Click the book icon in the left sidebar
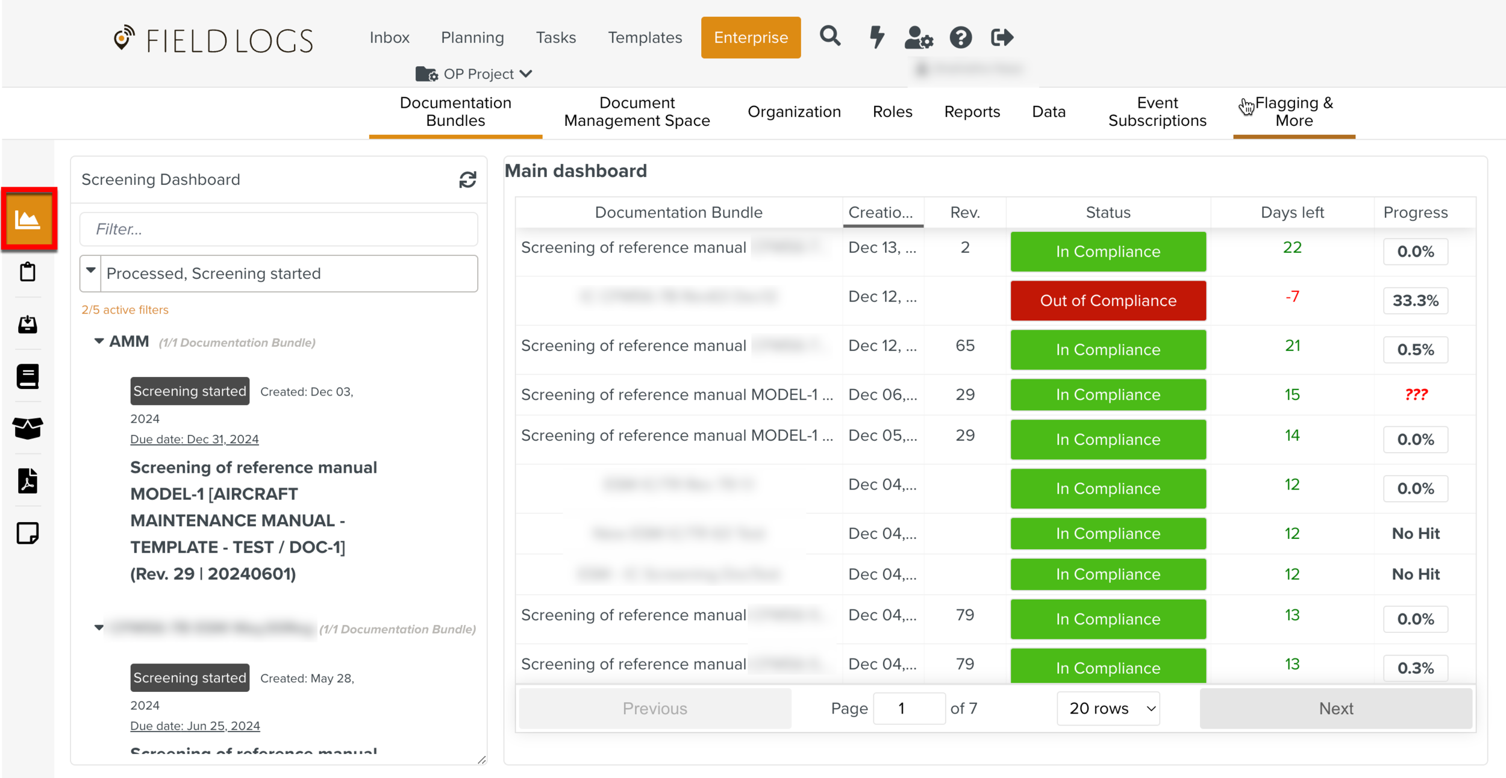This screenshot has height=778, width=1506. pos(28,376)
